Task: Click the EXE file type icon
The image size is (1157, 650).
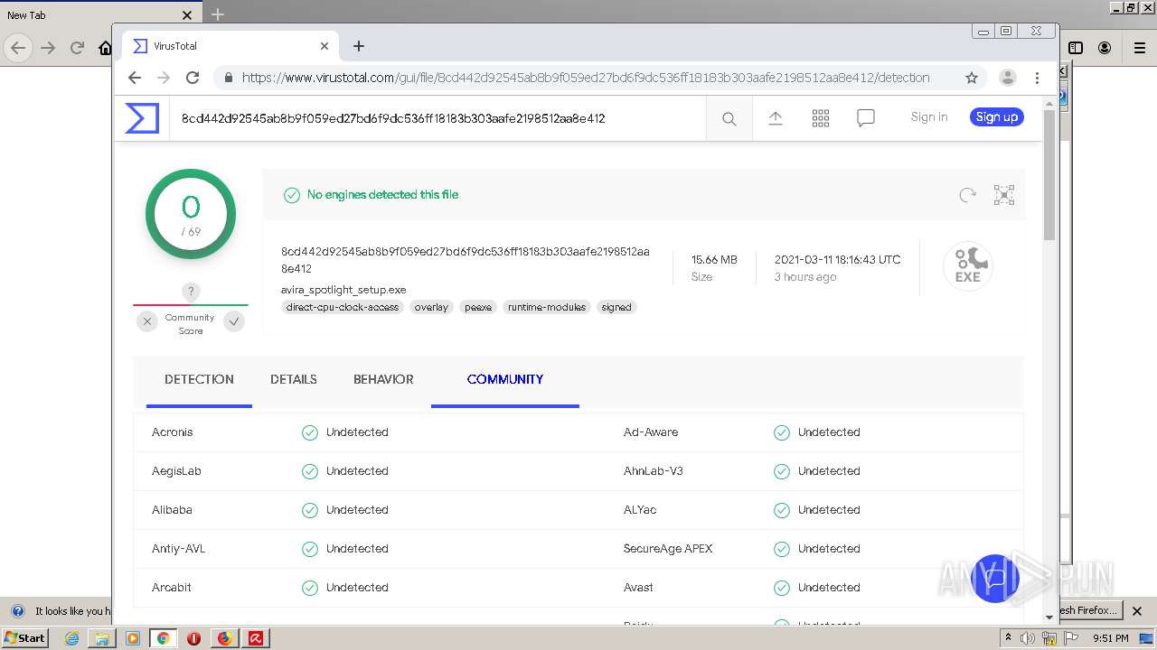Action: click(968, 266)
